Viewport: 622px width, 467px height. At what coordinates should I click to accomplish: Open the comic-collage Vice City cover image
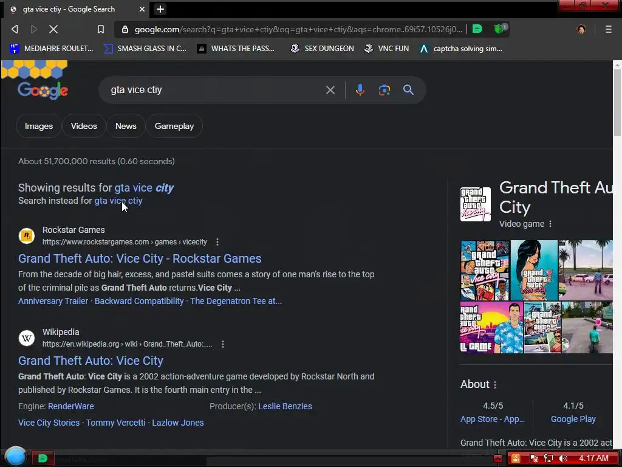pos(484,270)
